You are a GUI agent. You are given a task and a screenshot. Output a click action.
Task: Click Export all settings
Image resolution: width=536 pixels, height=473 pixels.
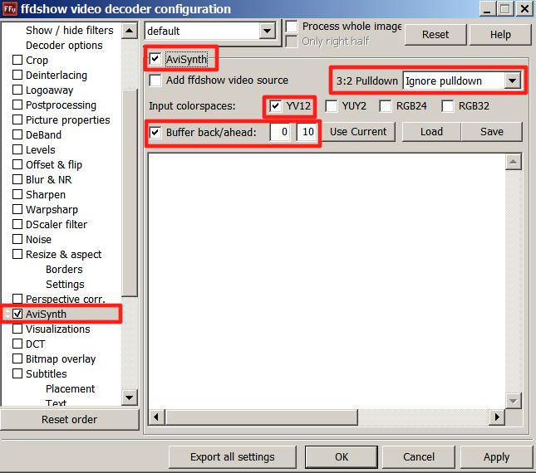(233, 457)
